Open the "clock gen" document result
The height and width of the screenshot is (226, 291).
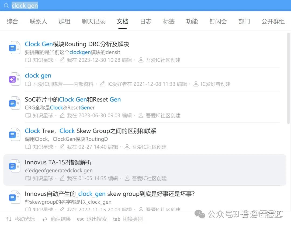(38, 76)
